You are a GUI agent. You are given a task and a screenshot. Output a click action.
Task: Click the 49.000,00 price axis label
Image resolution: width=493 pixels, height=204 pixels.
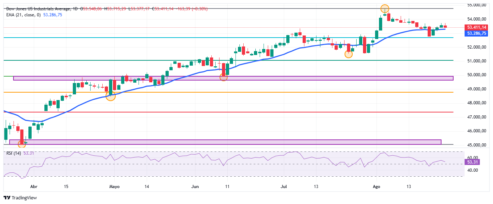point(477,89)
